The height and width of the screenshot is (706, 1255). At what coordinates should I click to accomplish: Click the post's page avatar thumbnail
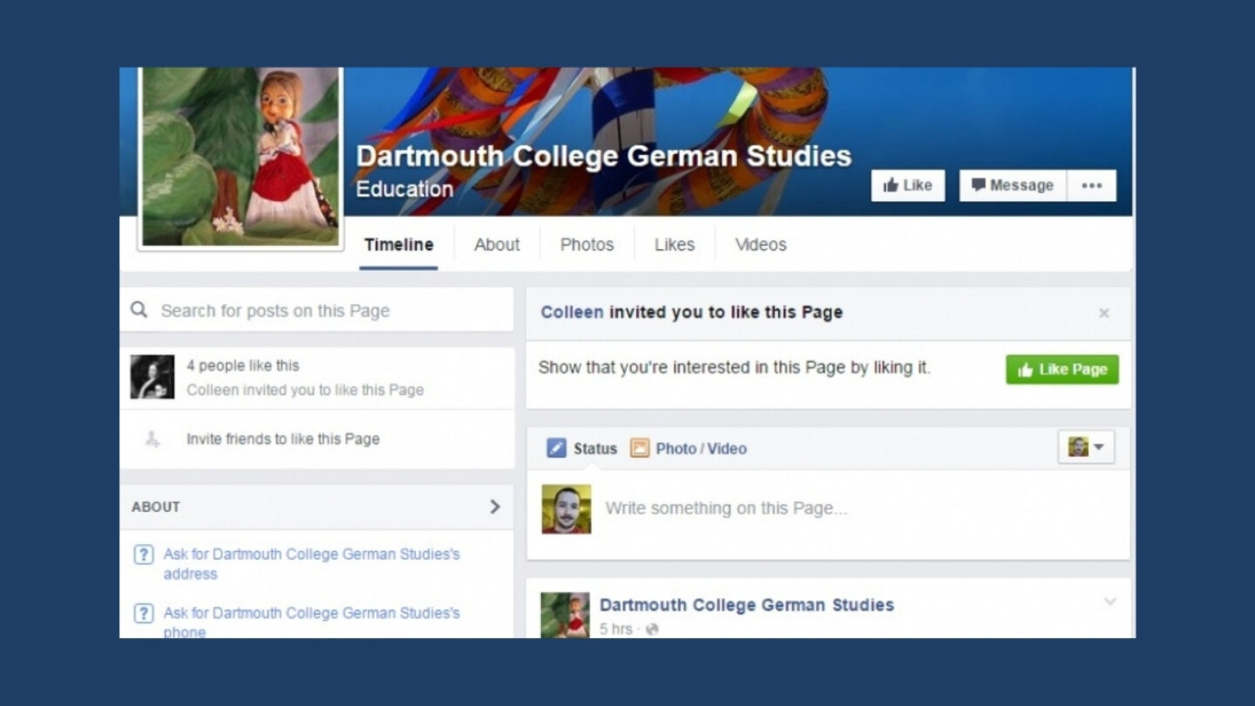click(x=565, y=615)
